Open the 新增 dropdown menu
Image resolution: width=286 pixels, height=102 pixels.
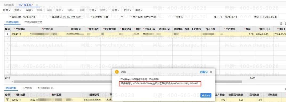click(7, 10)
